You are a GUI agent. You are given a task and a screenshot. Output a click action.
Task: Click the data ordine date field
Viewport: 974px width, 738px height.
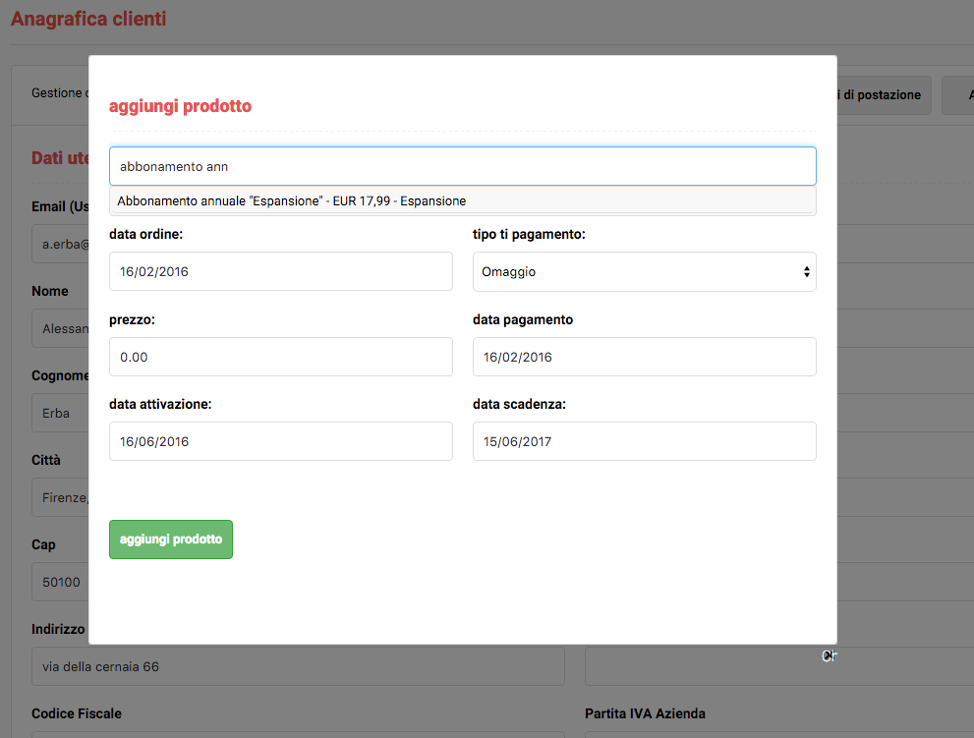tap(280, 271)
